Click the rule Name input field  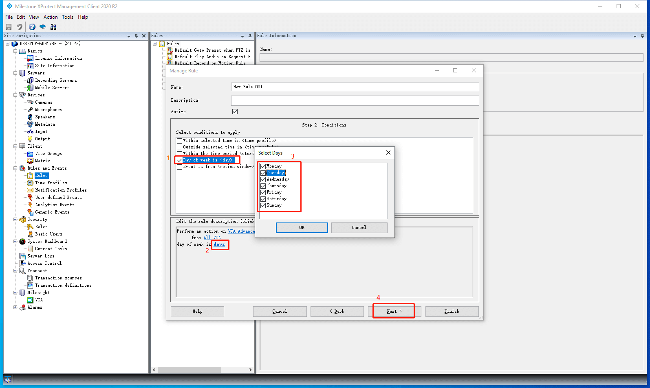pos(355,87)
